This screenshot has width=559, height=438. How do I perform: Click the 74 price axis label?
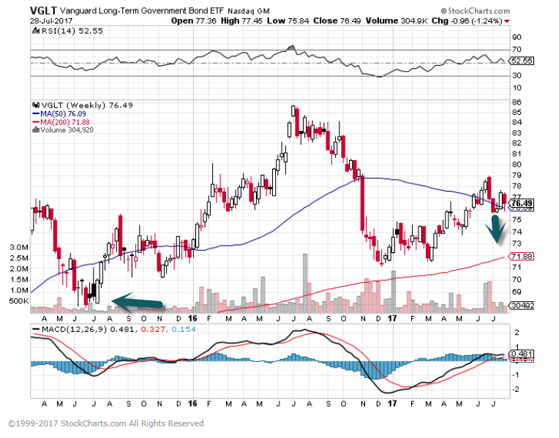(x=517, y=232)
